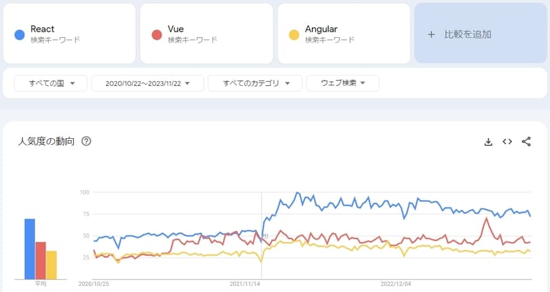Click the blue React average bar
The image size is (550, 292).
pos(30,249)
